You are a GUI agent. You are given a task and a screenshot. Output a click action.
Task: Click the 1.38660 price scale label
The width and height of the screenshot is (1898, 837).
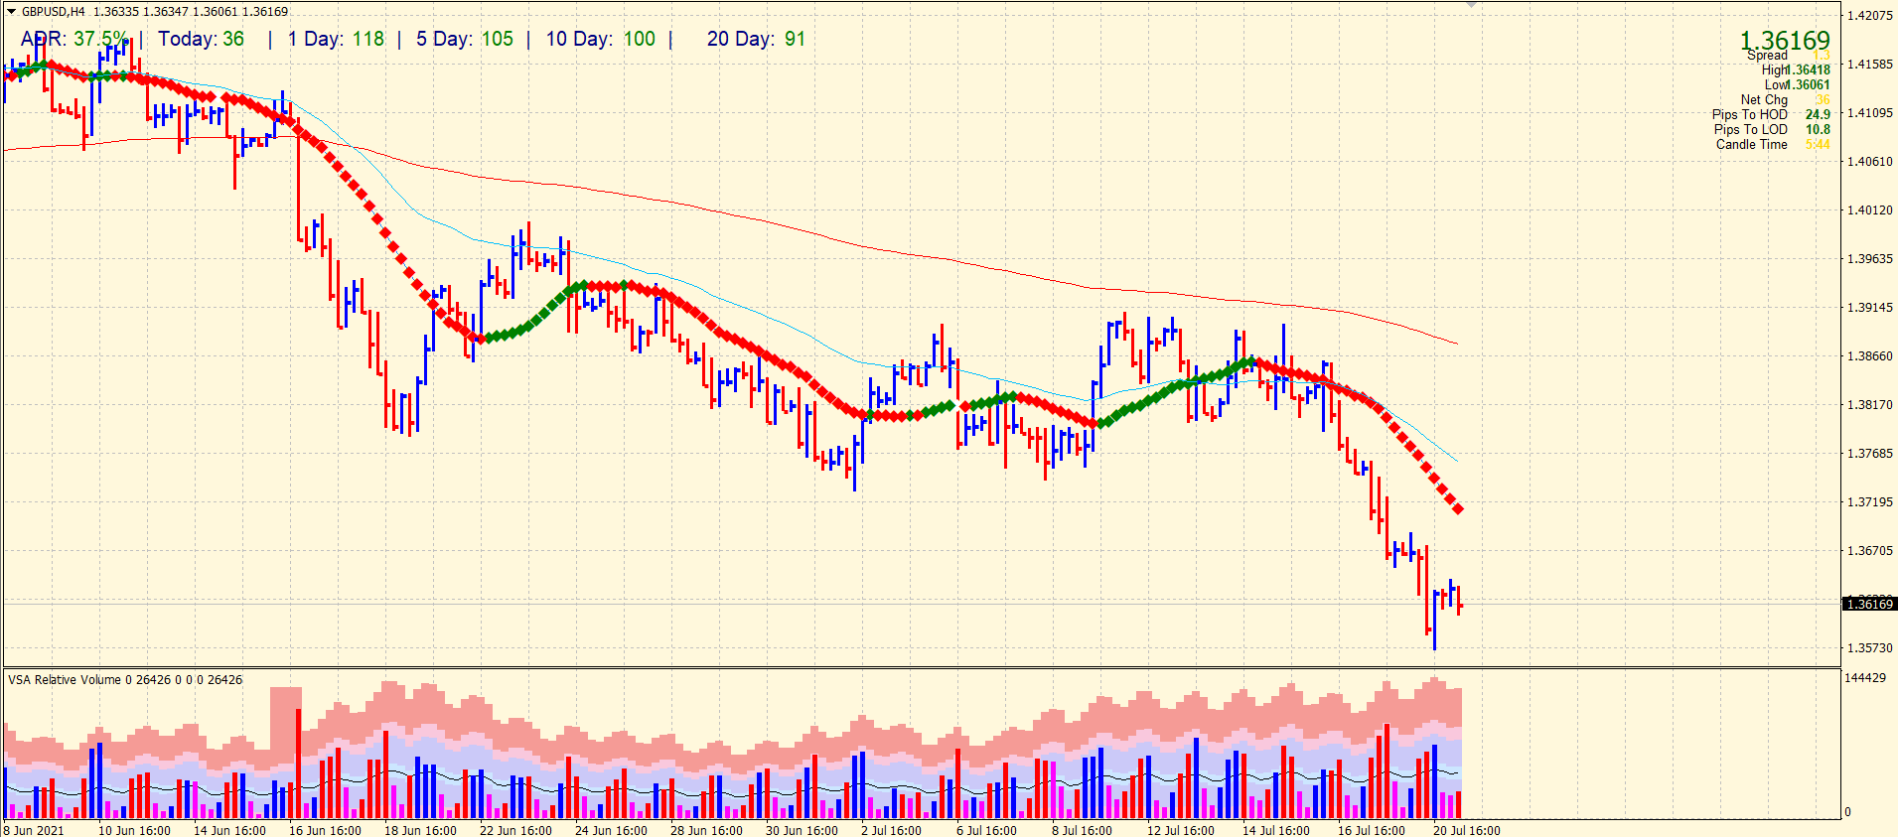coord(1869,356)
